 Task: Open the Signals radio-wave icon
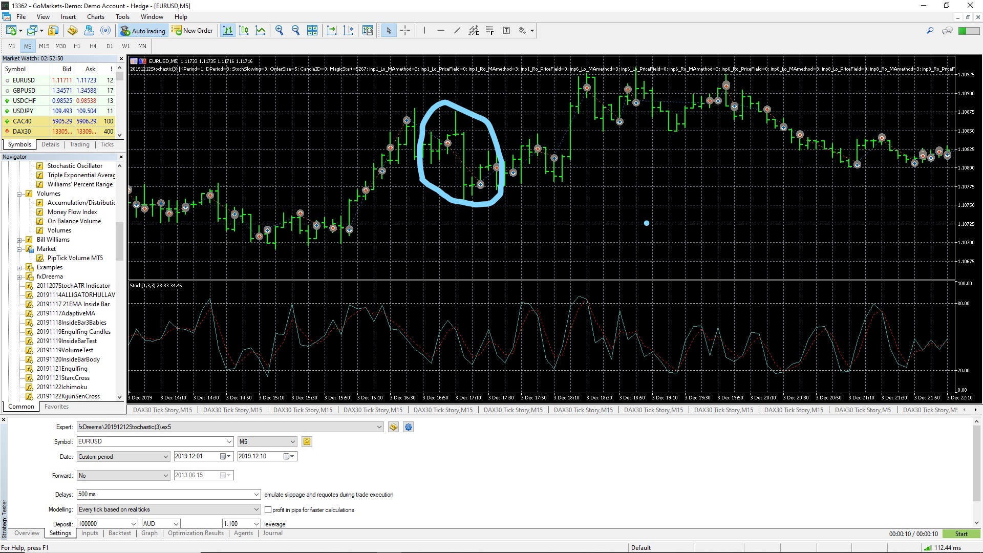pyautogui.click(x=105, y=31)
